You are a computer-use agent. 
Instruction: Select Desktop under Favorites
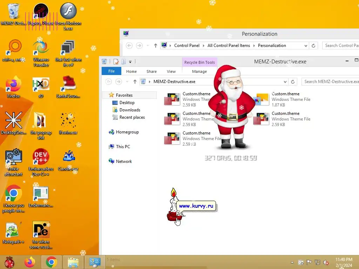pos(127,103)
